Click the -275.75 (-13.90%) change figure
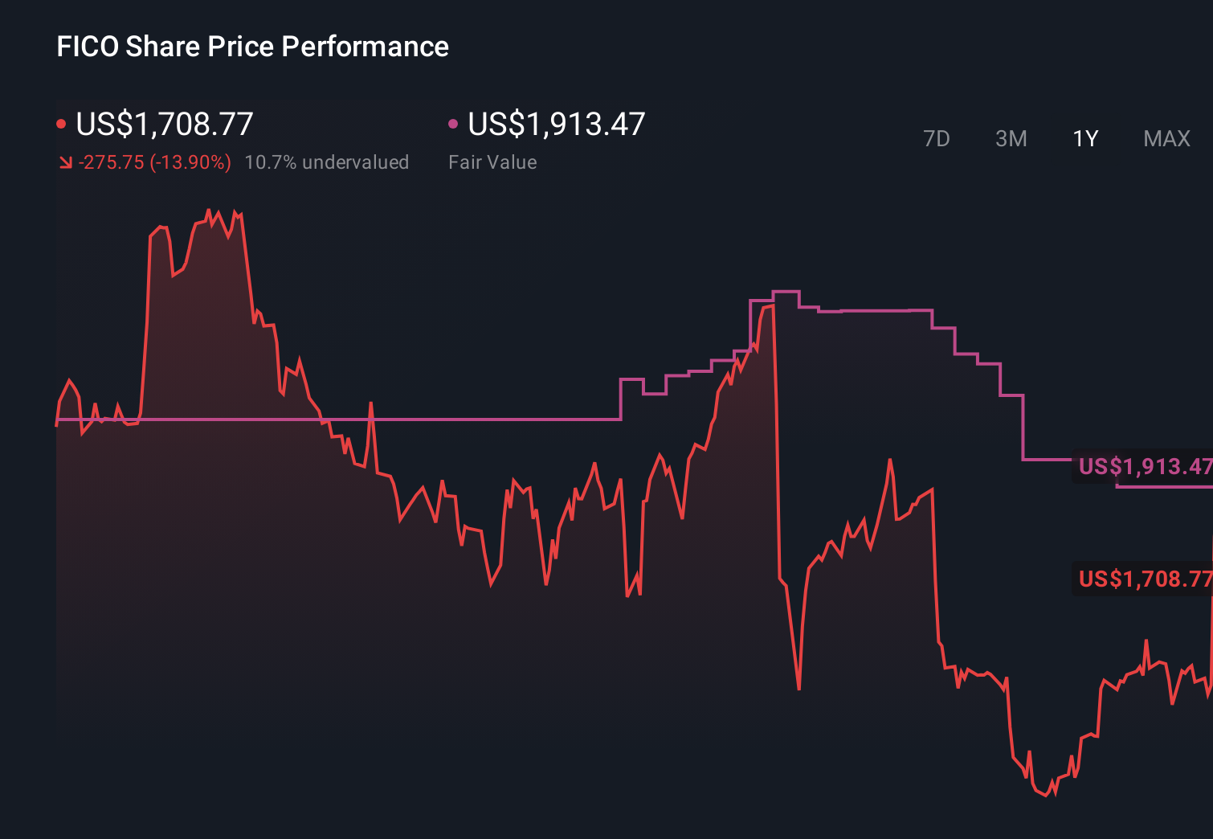 tap(154, 162)
